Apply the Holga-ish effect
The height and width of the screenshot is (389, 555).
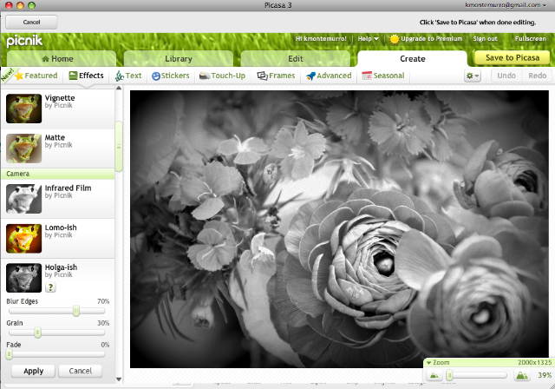point(33,372)
